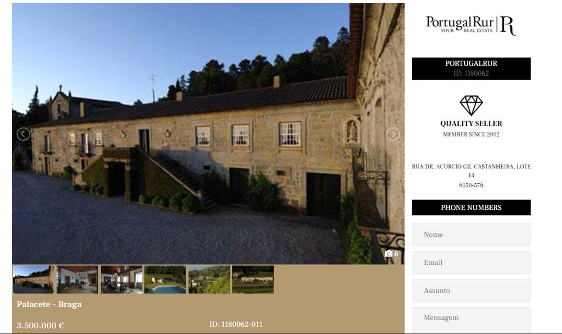This screenshot has width=562, height=334.
Task: Select the swimming pool thumbnail
Action: 165,279
